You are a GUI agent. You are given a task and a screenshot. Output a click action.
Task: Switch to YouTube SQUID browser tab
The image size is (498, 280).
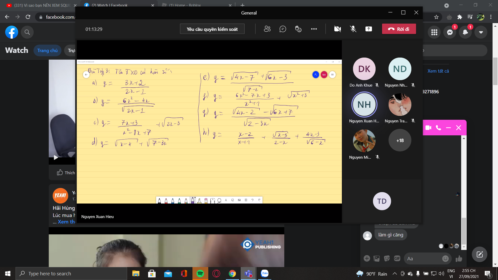(41, 5)
